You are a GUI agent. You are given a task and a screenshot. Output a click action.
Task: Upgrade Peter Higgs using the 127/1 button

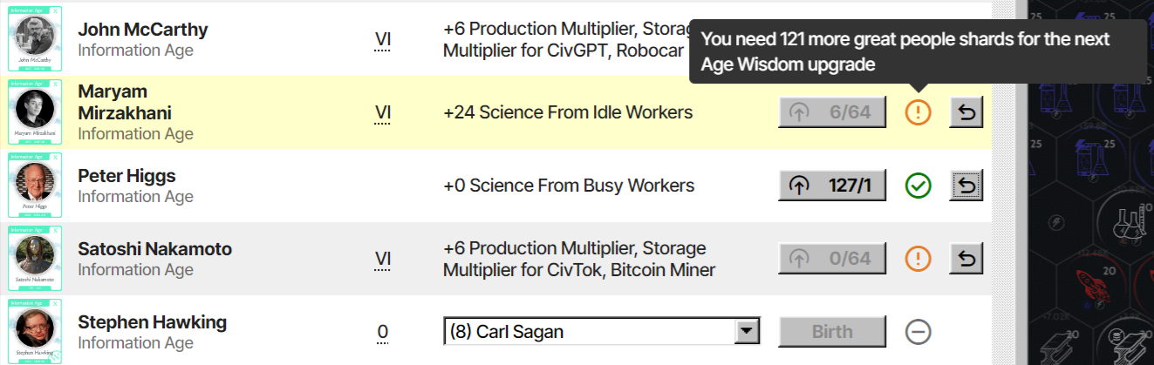tap(832, 186)
